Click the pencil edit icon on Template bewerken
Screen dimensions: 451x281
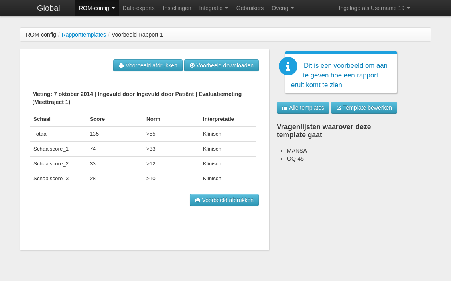click(339, 108)
